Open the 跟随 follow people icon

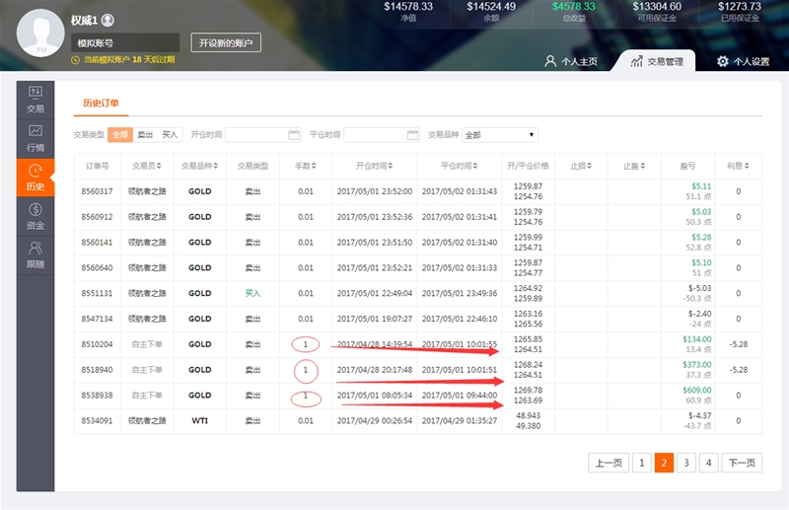click(x=36, y=255)
